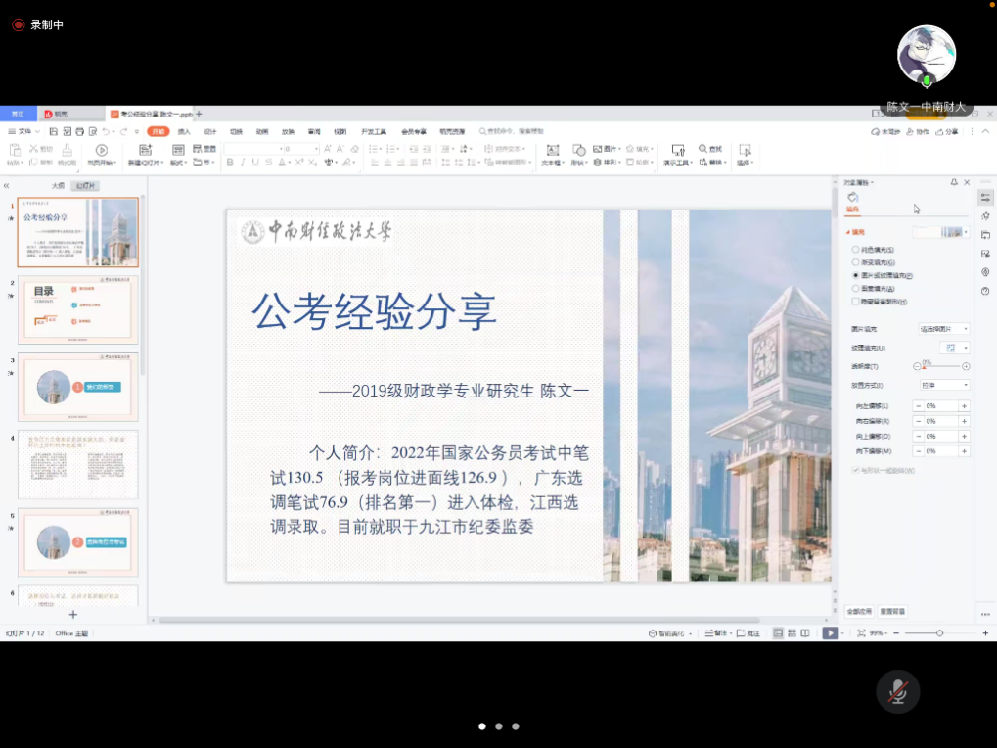Click the muted microphone icon

tap(897, 692)
